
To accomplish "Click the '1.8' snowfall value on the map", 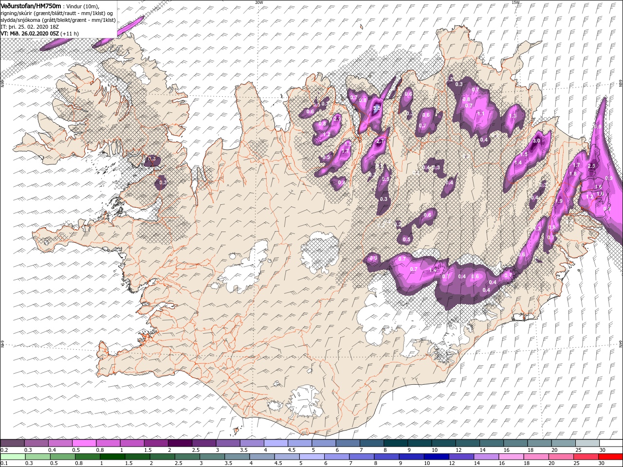I will (x=573, y=174).
